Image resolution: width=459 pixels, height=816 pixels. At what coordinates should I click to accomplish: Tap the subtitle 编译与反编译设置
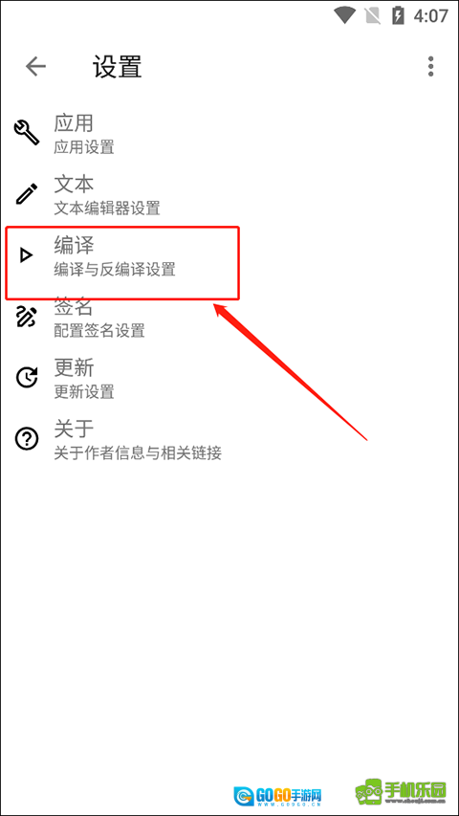pyautogui.click(x=115, y=270)
